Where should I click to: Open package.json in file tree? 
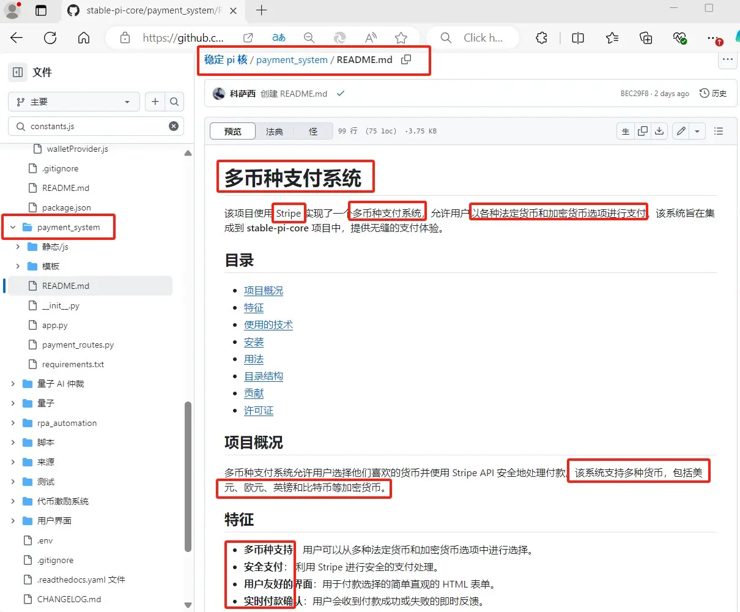pyautogui.click(x=66, y=207)
